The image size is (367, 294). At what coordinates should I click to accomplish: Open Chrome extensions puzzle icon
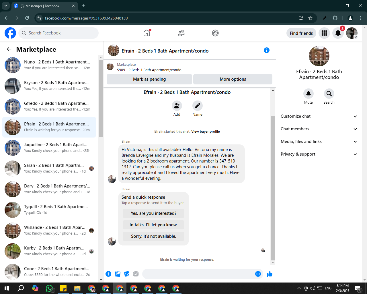(x=335, y=18)
